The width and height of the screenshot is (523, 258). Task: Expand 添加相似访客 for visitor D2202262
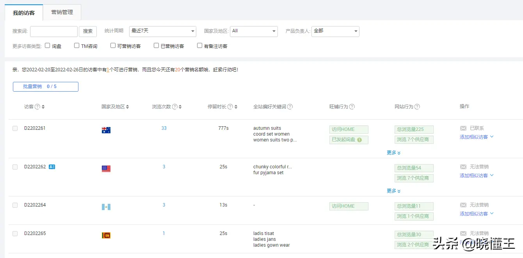477,176
